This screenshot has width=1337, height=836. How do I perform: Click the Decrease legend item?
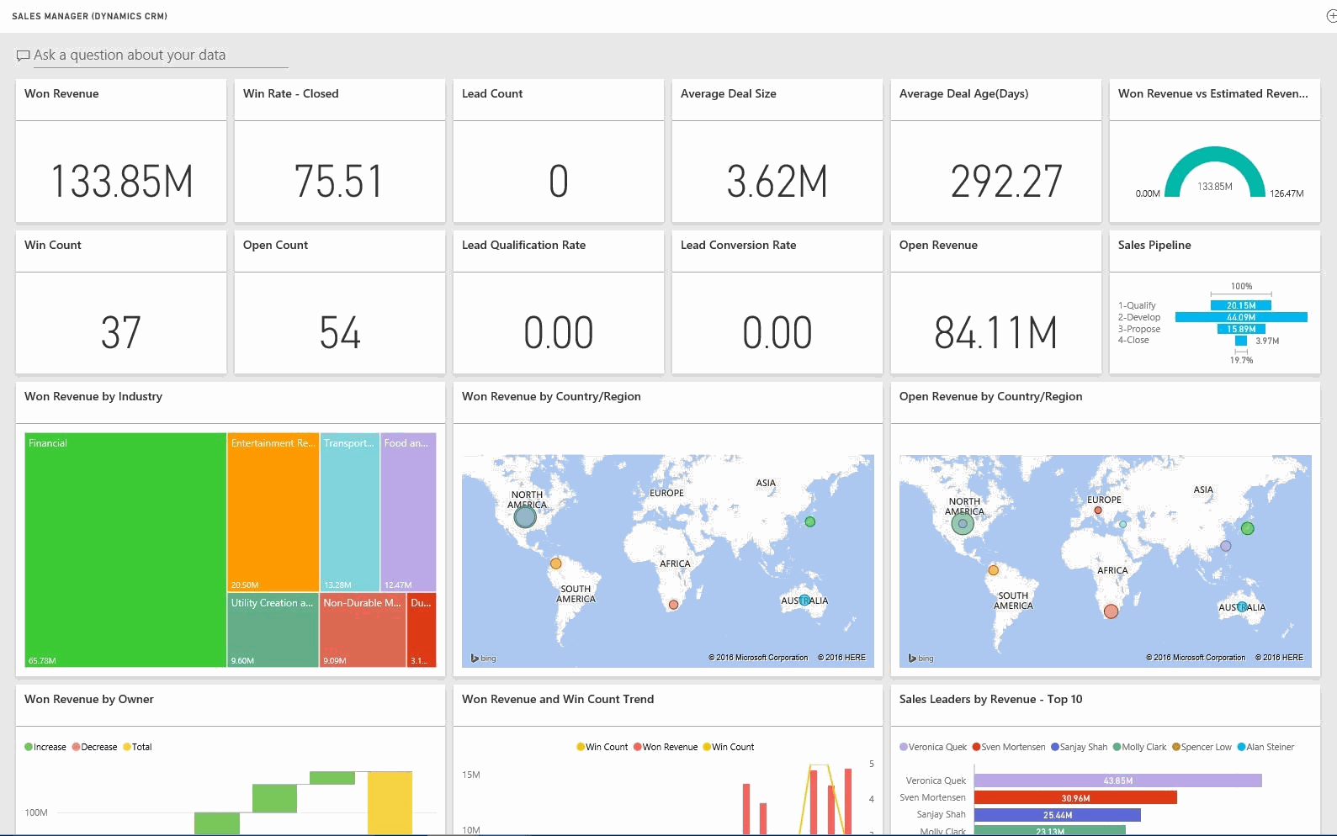tap(94, 747)
